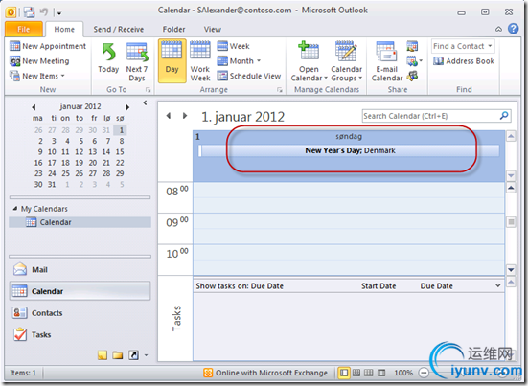528x386 pixels.
Task: Switch to Normal view status icon
Action: pyautogui.click(x=344, y=373)
